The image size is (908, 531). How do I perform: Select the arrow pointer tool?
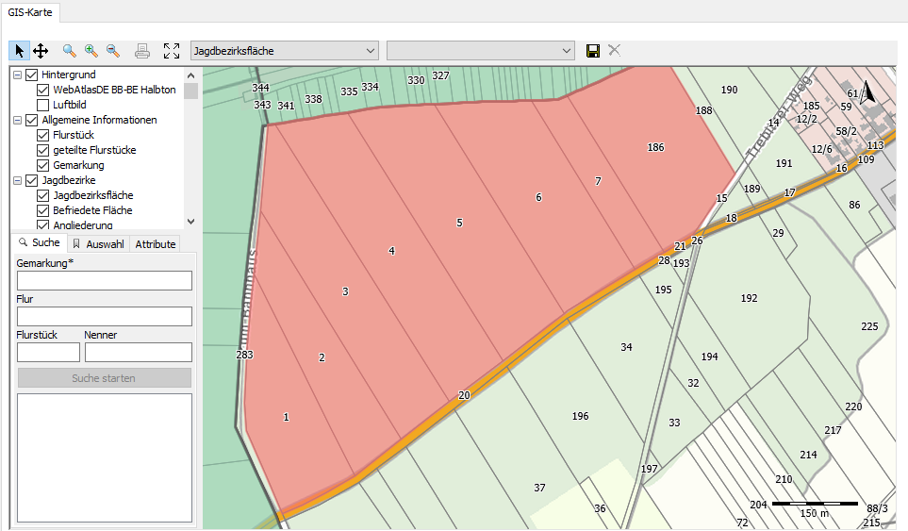[19, 51]
